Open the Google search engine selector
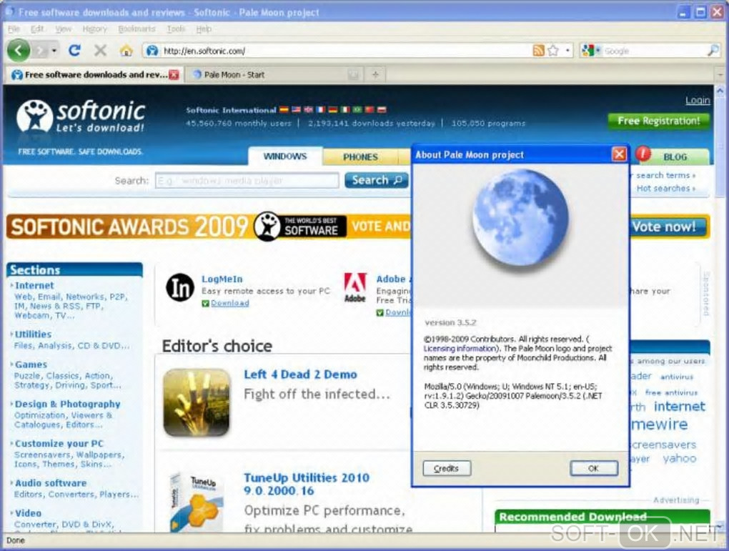Viewport: 729px width, 551px height. pyautogui.click(x=591, y=51)
